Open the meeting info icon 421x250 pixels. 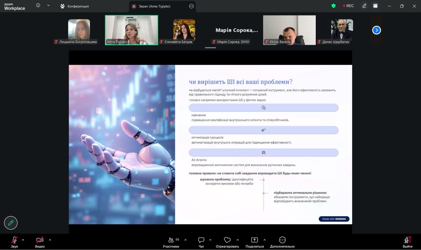pyautogui.click(x=38, y=6)
